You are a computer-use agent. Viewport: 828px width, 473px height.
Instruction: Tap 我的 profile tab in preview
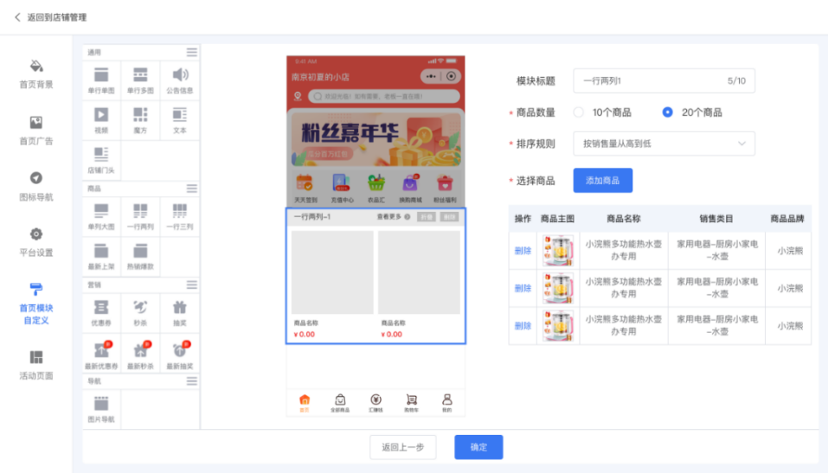(446, 403)
